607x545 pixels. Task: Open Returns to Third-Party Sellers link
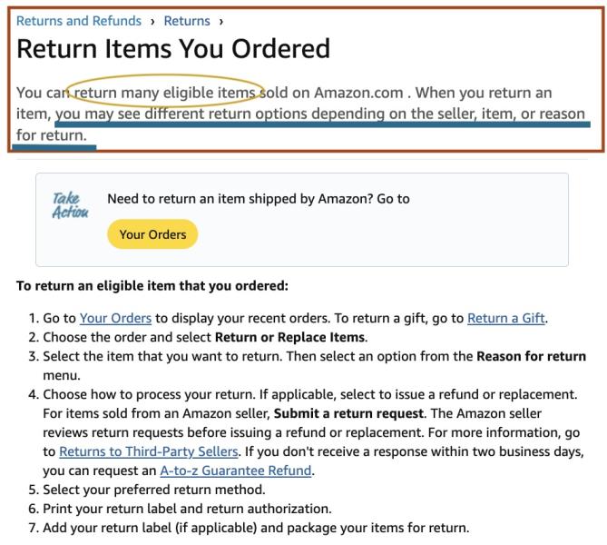[148, 451]
